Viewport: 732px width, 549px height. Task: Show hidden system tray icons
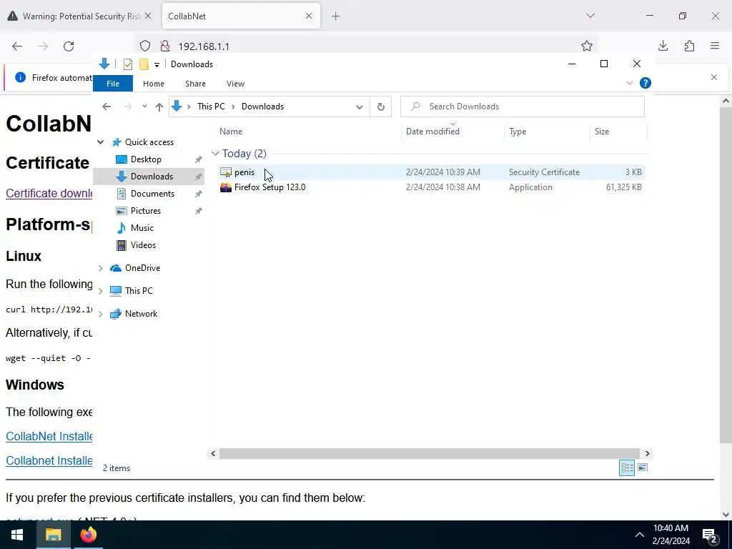640,535
